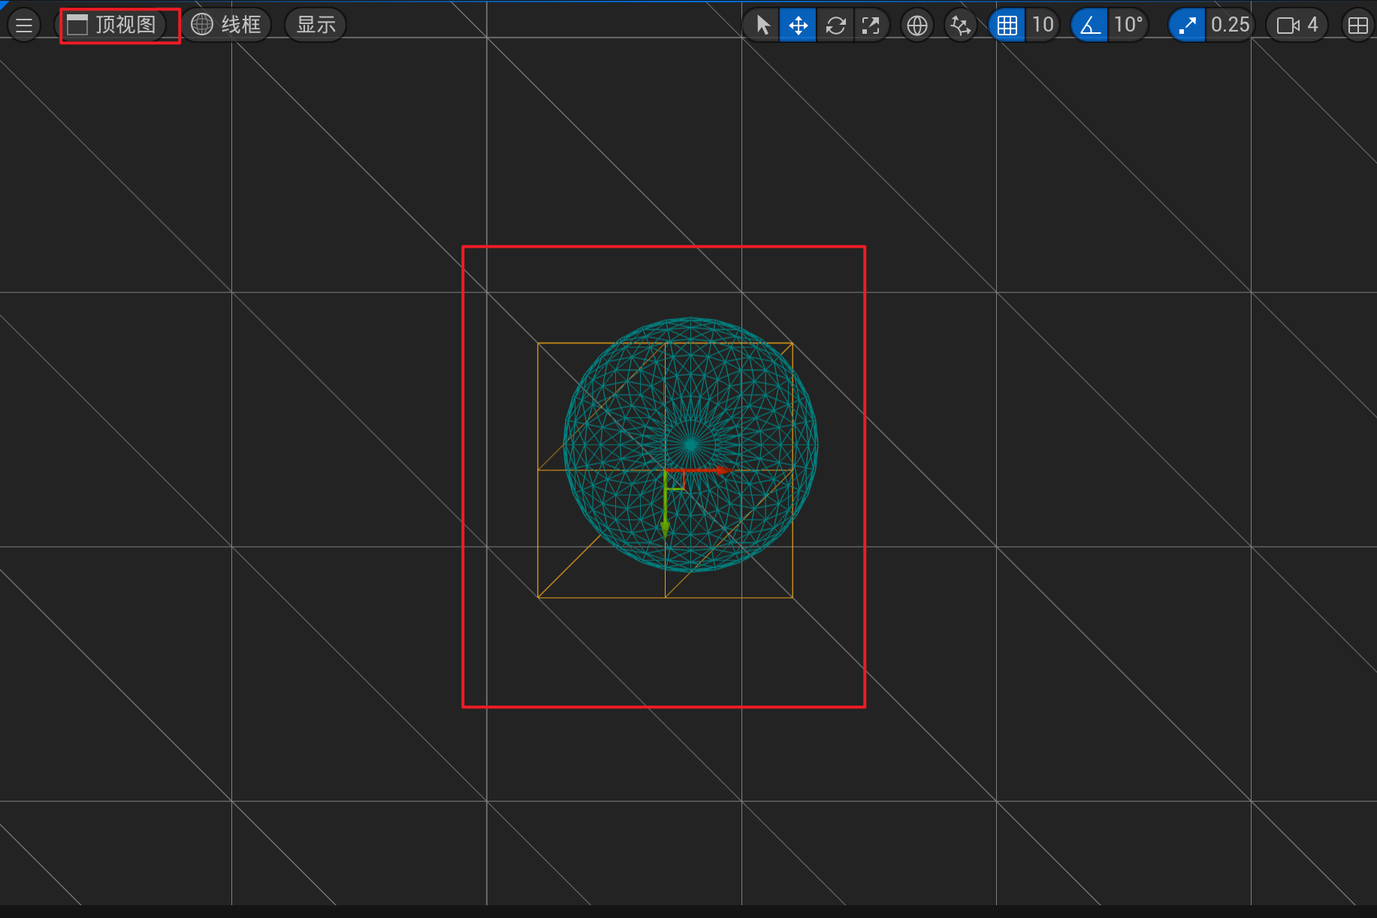Open the 显示 show flags menu

[x=316, y=25]
